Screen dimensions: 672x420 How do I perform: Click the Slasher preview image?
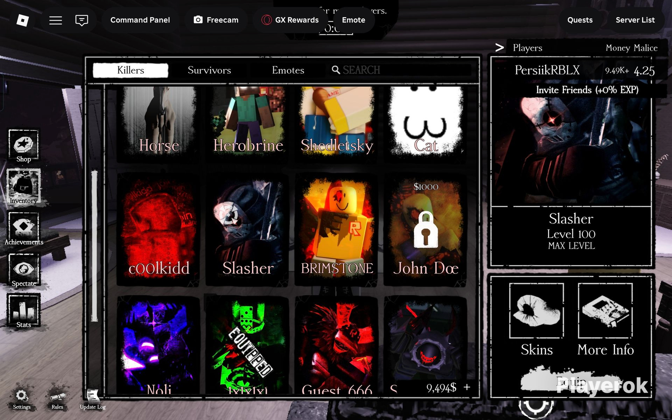tap(571, 151)
